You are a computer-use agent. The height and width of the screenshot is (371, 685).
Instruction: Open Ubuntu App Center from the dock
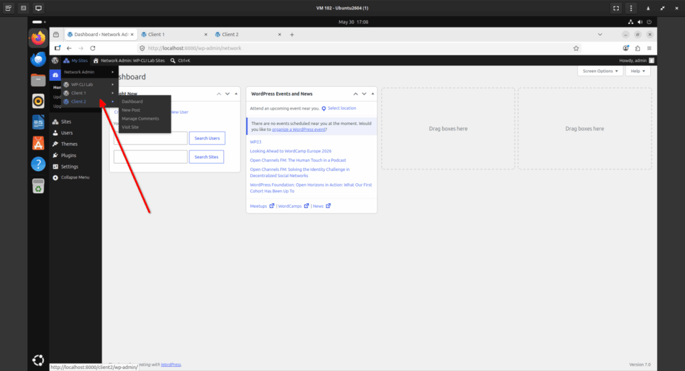tap(38, 143)
